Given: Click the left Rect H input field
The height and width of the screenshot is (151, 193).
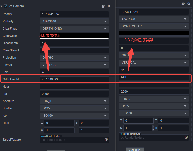Looking at the screenshot, I should (94, 130).
